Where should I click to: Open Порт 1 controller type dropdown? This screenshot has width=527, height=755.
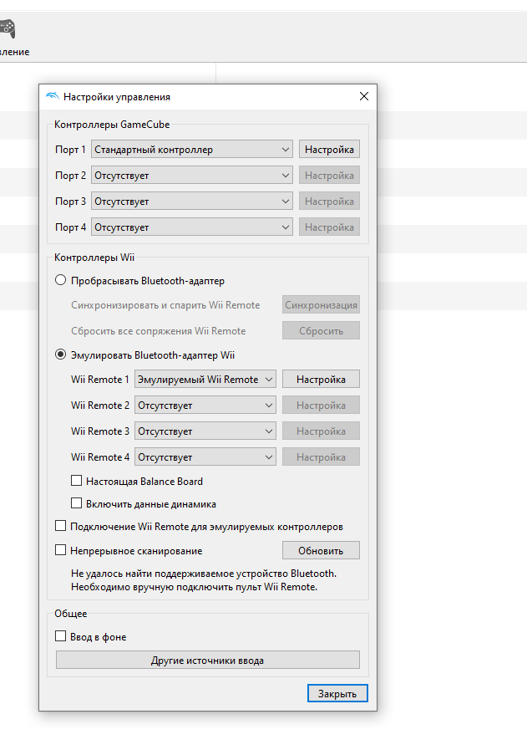(191, 150)
